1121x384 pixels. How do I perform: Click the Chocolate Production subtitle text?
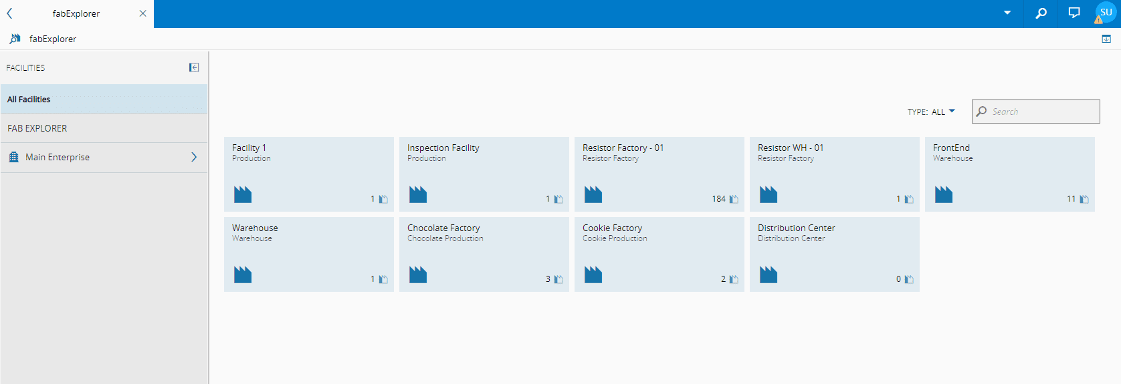(445, 238)
